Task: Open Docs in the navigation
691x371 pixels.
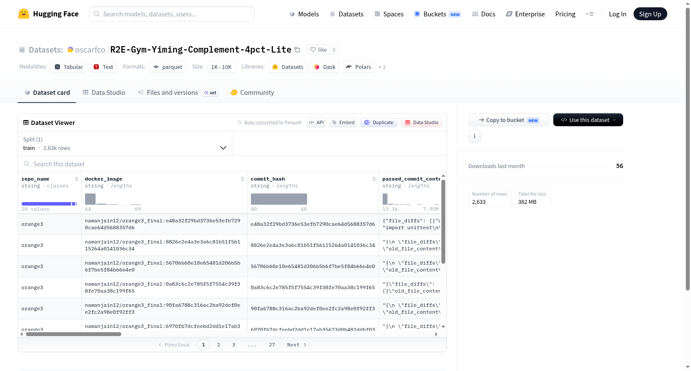Action: [x=483, y=14]
